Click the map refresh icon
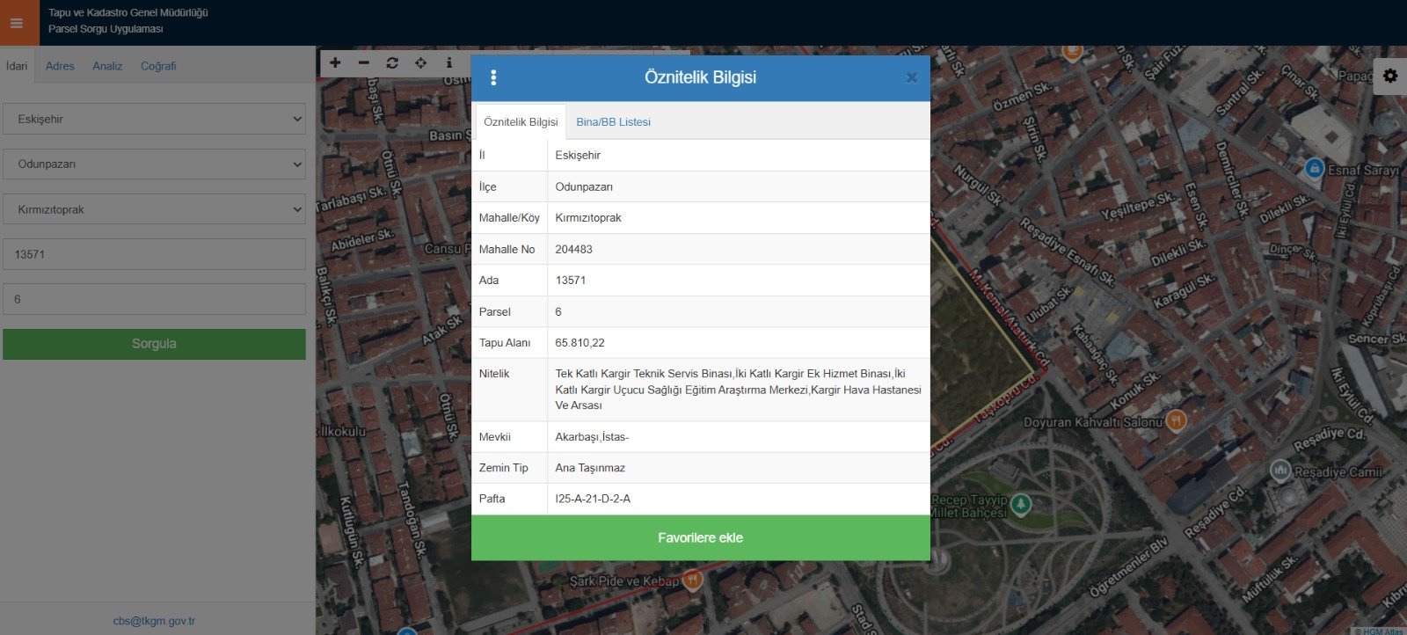Screen dimensions: 1407x635 [392, 62]
